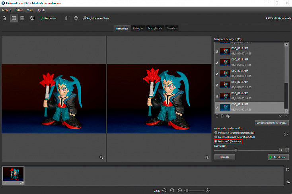The height and width of the screenshot is (194, 292).
Task: Zoom magnifier in right preview pane
Action: point(207,157)
